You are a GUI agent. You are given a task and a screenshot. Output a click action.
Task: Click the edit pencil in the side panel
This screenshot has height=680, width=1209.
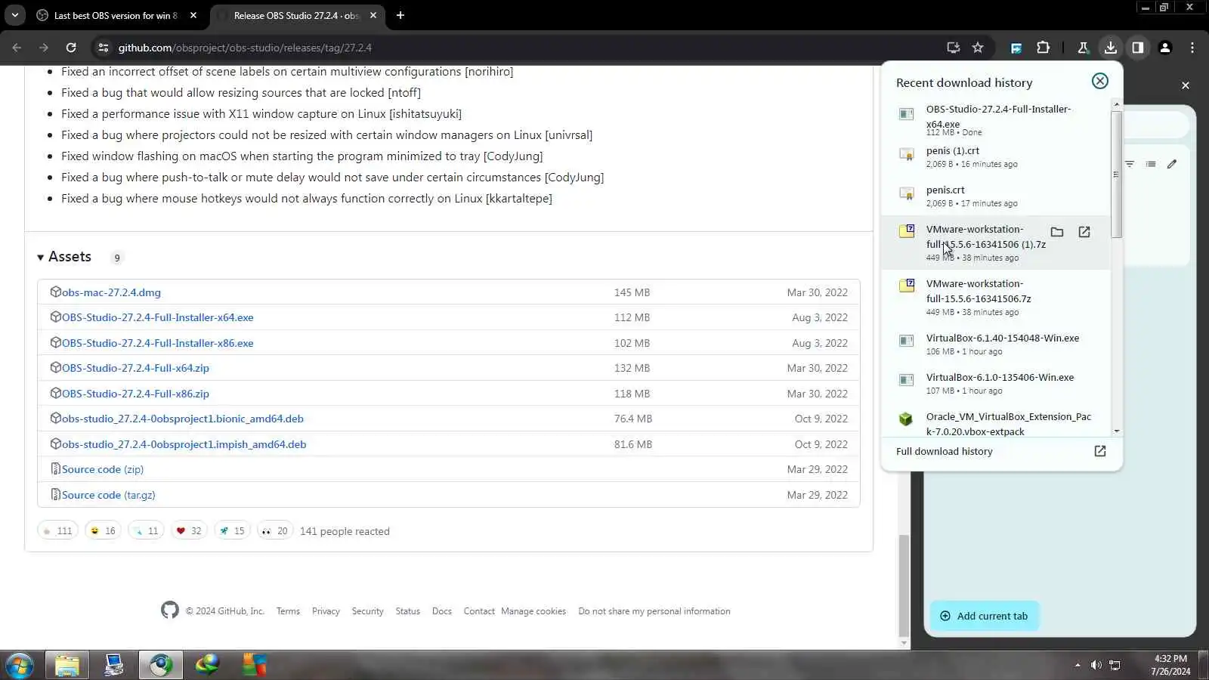[x=1172, y=164]
